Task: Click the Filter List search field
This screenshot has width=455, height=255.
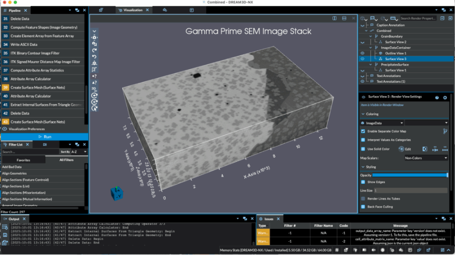Action: coord(30,152)
